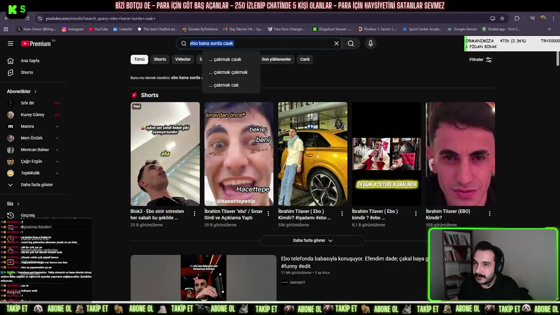Click the magnifier search button
This screenshot has height=315, width=560.
(x=351, y=43)
